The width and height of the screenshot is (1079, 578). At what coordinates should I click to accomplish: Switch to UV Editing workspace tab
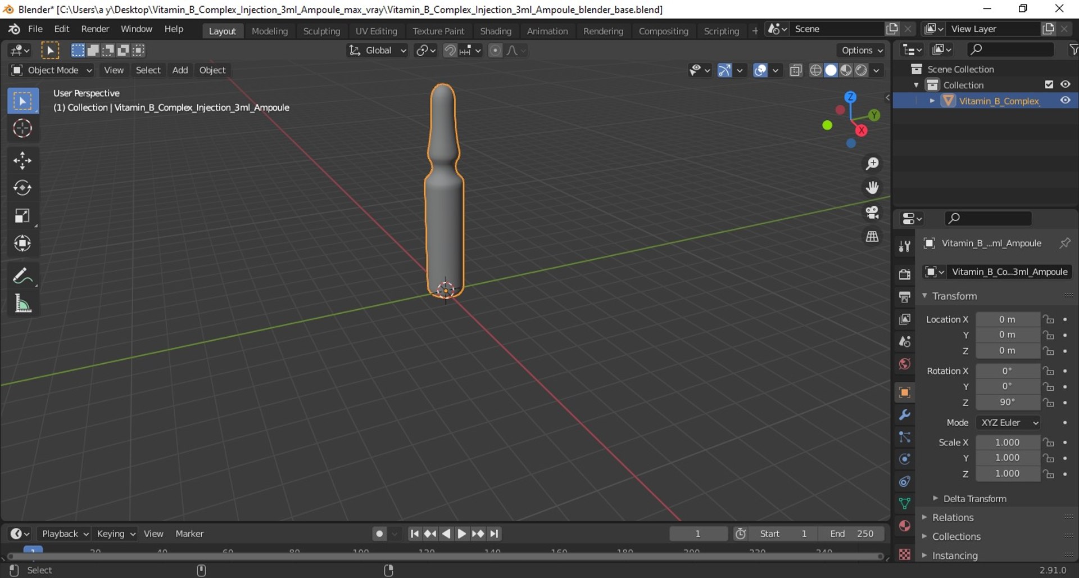[x=376, y=31]
